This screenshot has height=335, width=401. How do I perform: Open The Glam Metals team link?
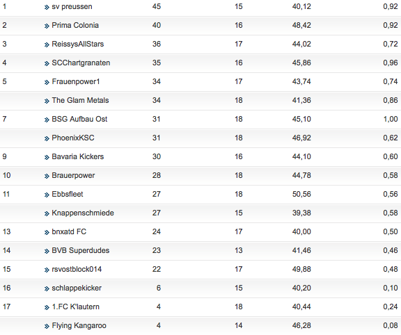tap(80, 100)
